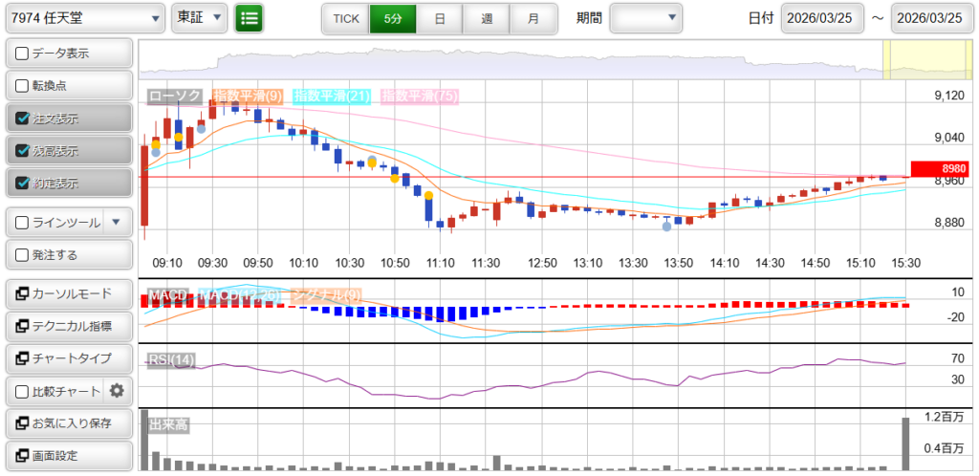Click the red 8980 current price label
This screenshot has width=979, height=476.
point(940,169)
